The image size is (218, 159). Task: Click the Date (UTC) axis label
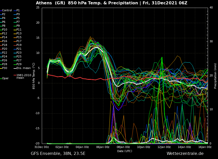point(125,151)
